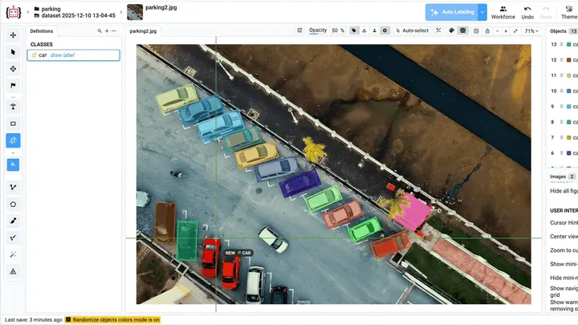
Task: Select the move object crosshair tool
Action: tap(14, 69)
